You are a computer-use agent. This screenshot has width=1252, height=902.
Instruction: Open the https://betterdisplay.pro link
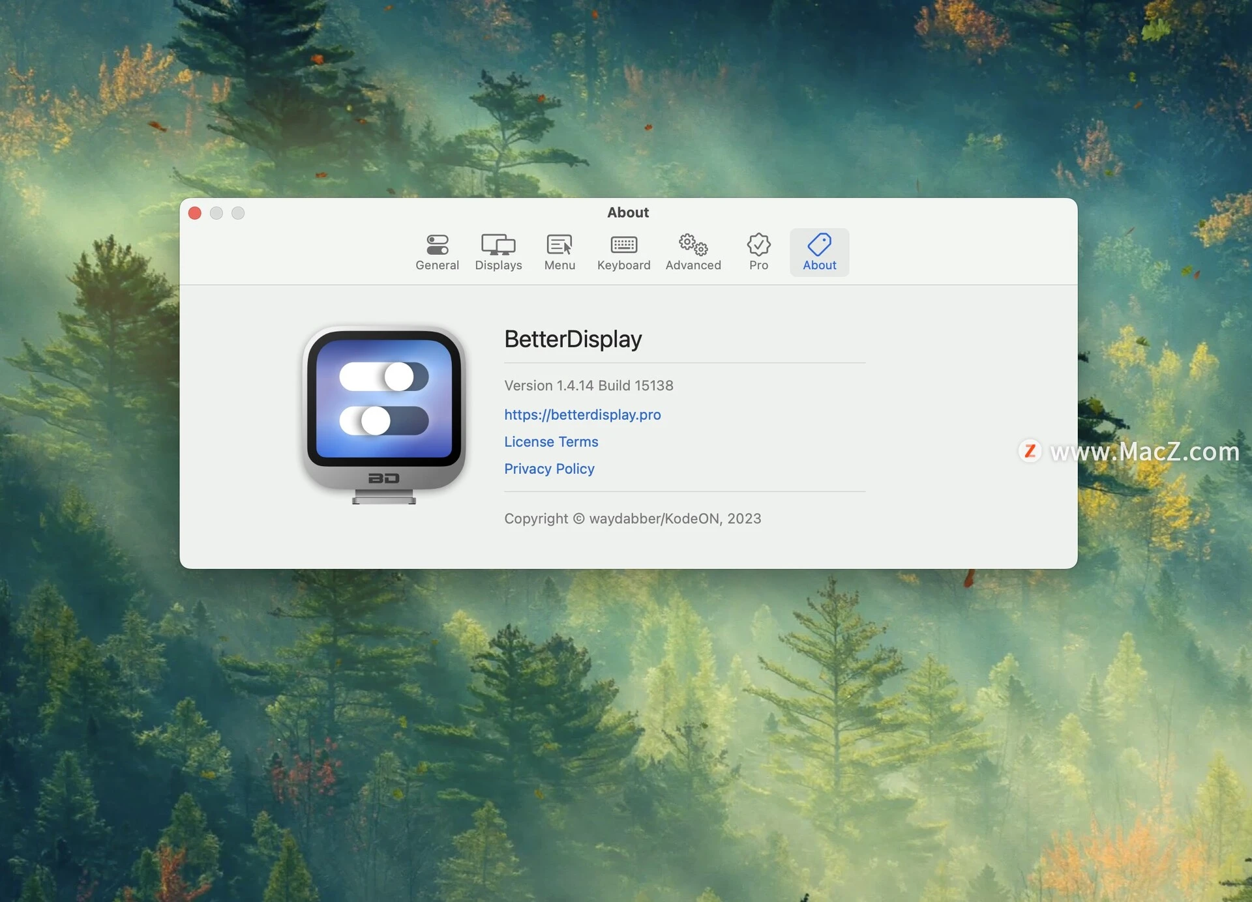click(582, 415)
